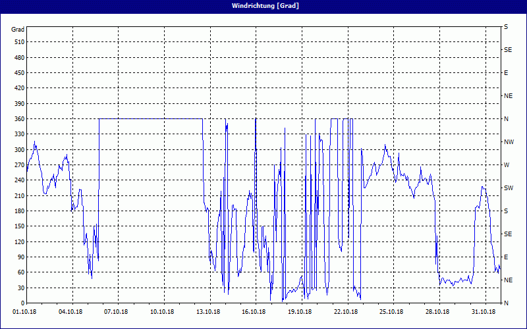Click the 360 degree axis label

pos(19,119)
